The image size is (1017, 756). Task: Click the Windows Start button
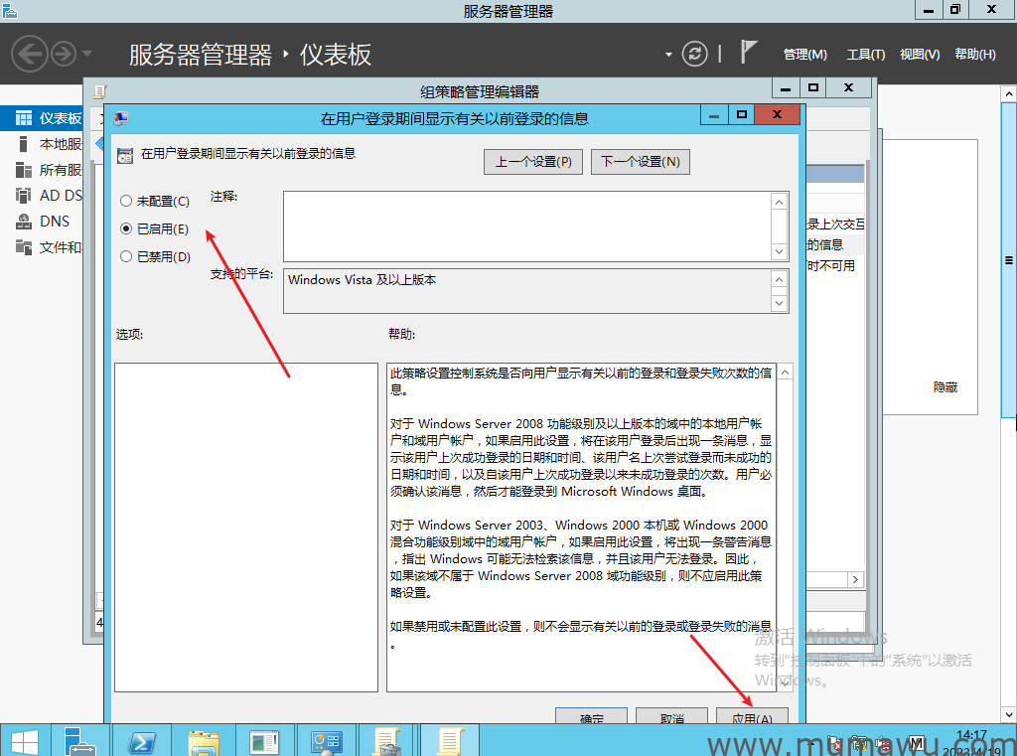click(x=24, y=740)
